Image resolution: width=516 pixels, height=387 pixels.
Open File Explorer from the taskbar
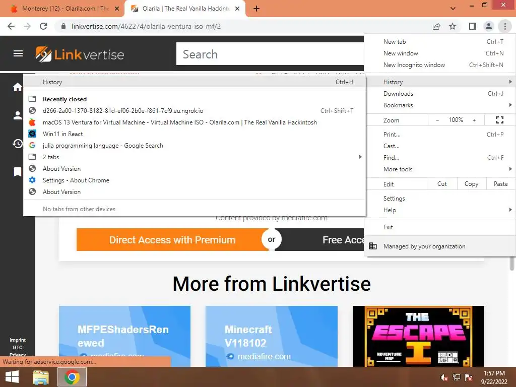(41, 377)
